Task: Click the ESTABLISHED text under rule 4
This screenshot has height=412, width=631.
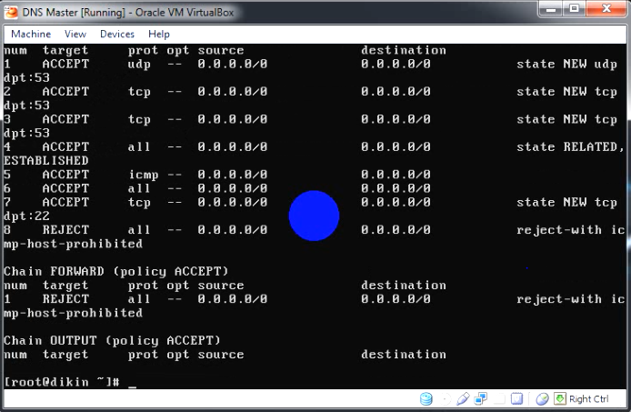Action: click(46, 160)
